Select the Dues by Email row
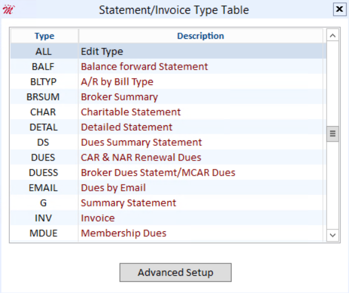Image resolution: width=349 pixels, height=293 pixels. (168, 188)
